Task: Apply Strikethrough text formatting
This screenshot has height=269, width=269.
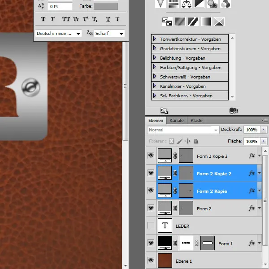Action: point(117,19)
